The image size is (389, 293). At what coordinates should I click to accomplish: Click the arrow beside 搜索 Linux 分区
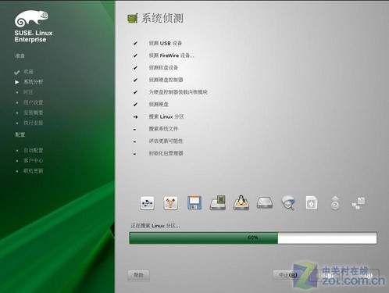[135, 117]
